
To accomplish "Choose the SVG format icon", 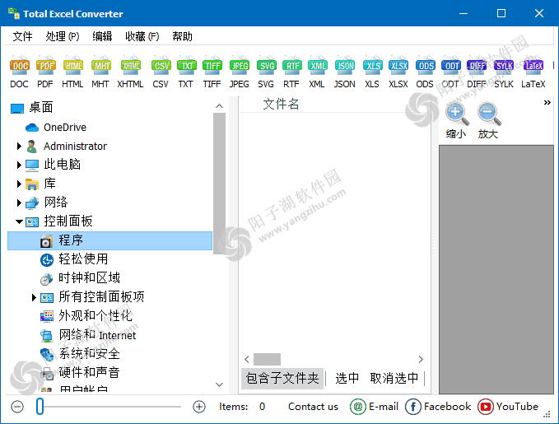I will (266, 66).
